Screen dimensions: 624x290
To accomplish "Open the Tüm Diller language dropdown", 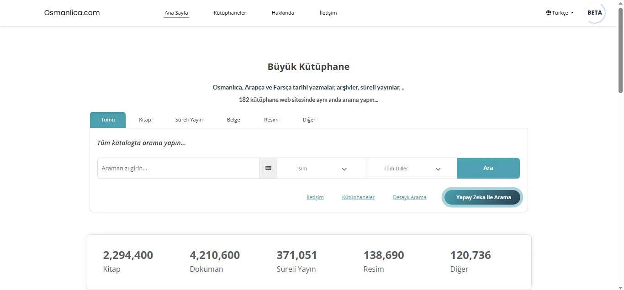I will click(412, 169).
